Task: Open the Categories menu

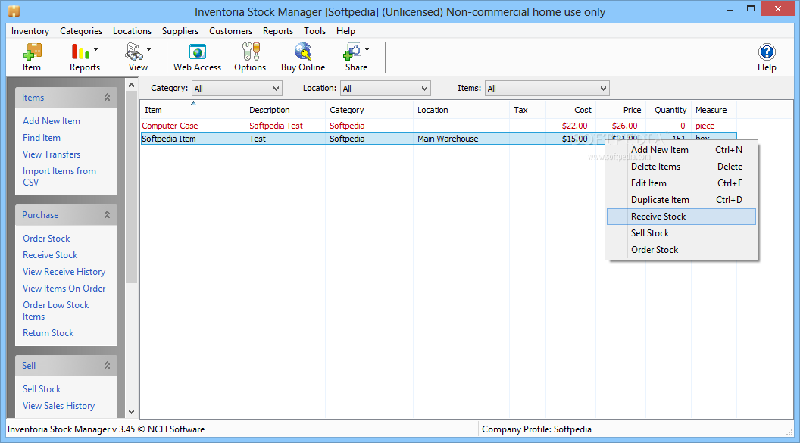Action: click(x=81, y=31)
